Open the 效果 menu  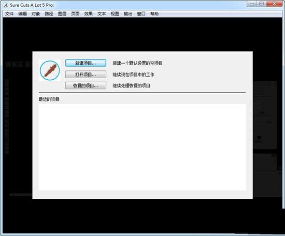click(89, 14)
